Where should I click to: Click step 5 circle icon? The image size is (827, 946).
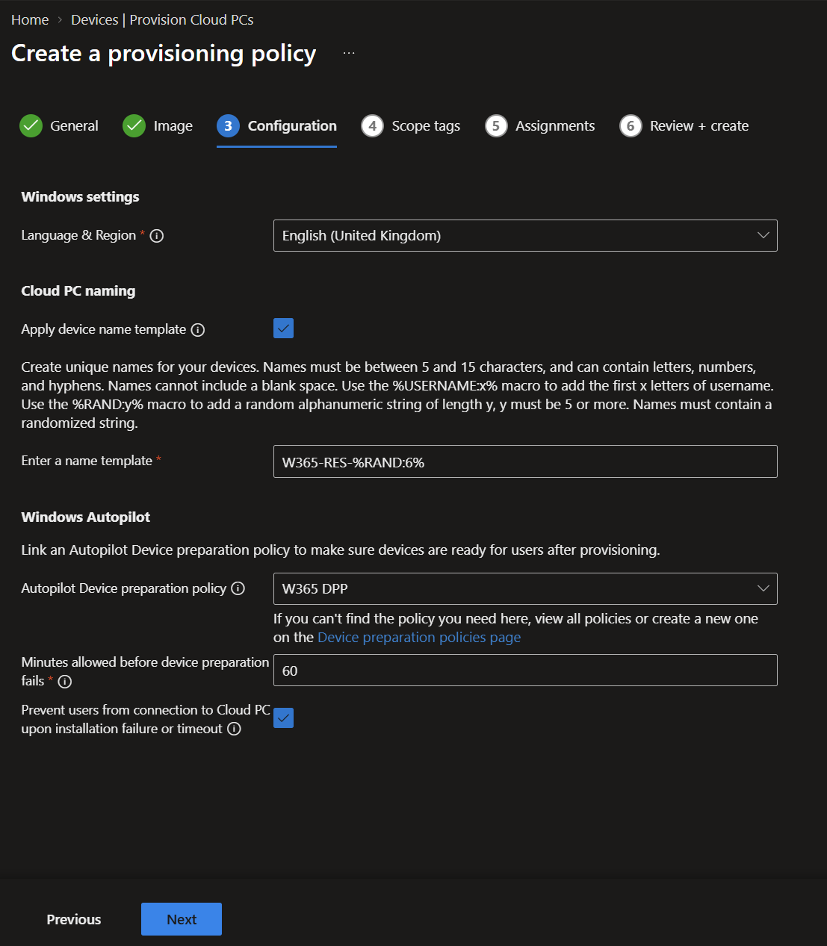coord(496,126)
